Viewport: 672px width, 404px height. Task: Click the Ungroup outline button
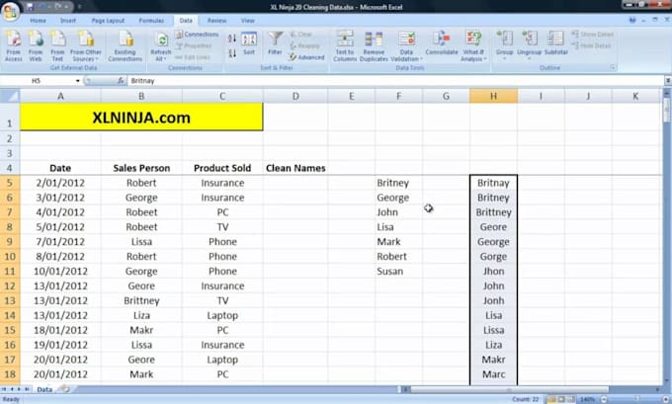(530, 45)
